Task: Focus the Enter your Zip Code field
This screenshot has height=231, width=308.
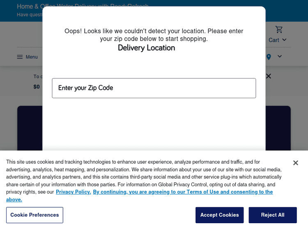Action: pos(154,88)
